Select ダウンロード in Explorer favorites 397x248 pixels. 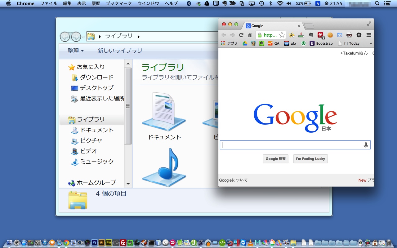tap(93, 77)
